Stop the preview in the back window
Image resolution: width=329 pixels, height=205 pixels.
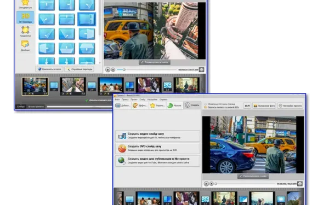[x=113, y=69]
